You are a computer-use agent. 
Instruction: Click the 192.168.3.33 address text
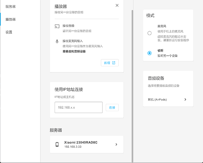tap(73, 147)
